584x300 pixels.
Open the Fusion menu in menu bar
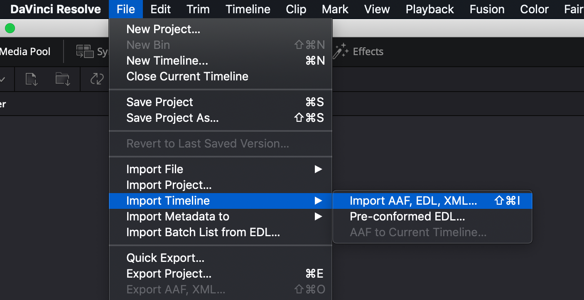point(487,9)
